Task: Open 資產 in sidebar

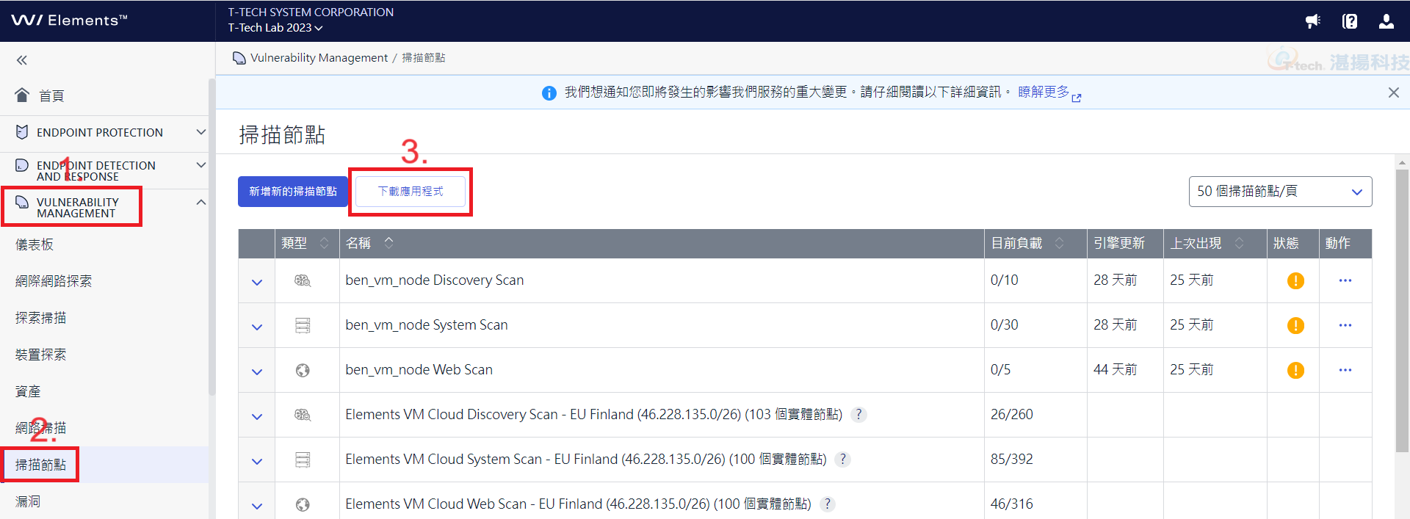Action: point(28,391)
